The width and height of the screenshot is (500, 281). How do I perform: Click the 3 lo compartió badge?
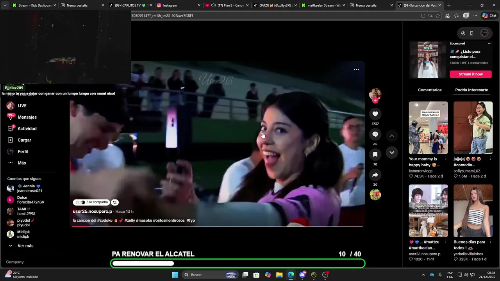point(91,202)
